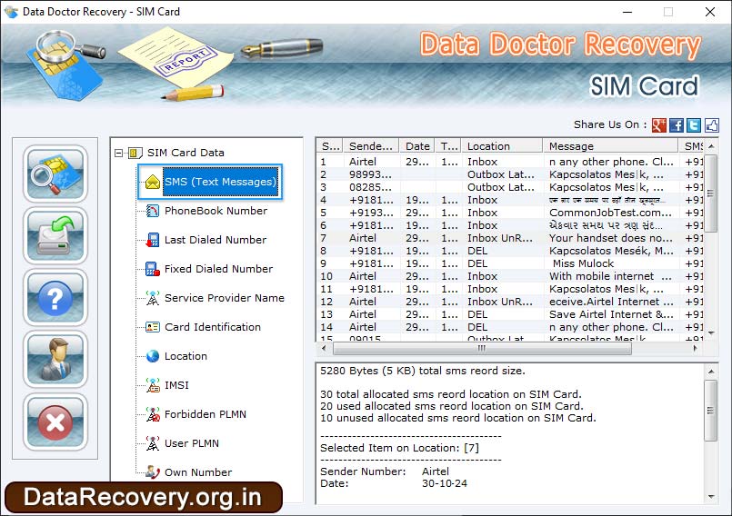Image resolution: width=732 pixels, height=516 pixels.
Task: Select IMSI tree entry
Action: [x=176, y=385]
